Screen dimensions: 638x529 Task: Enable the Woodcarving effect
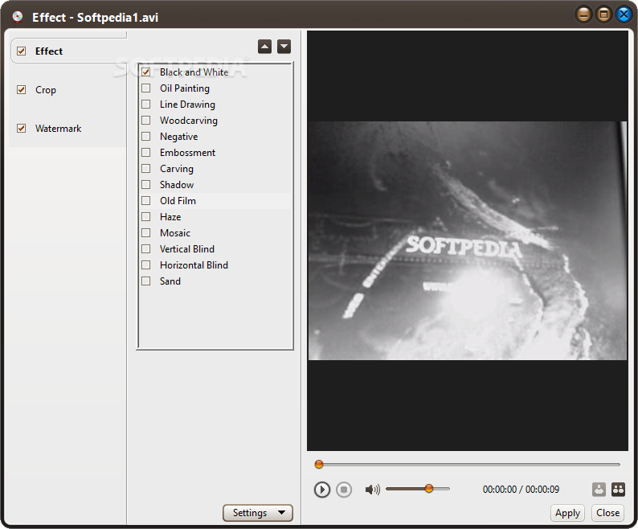[x=145, y=121]
